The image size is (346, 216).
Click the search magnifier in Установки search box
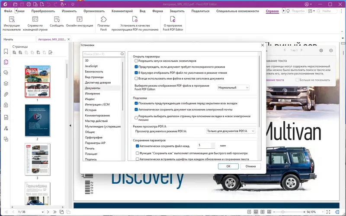122,54
